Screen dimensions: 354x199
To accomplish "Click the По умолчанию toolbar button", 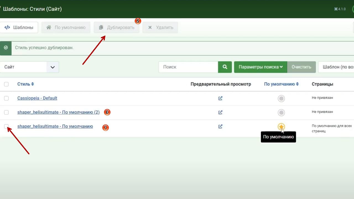I will coord(66,28).
